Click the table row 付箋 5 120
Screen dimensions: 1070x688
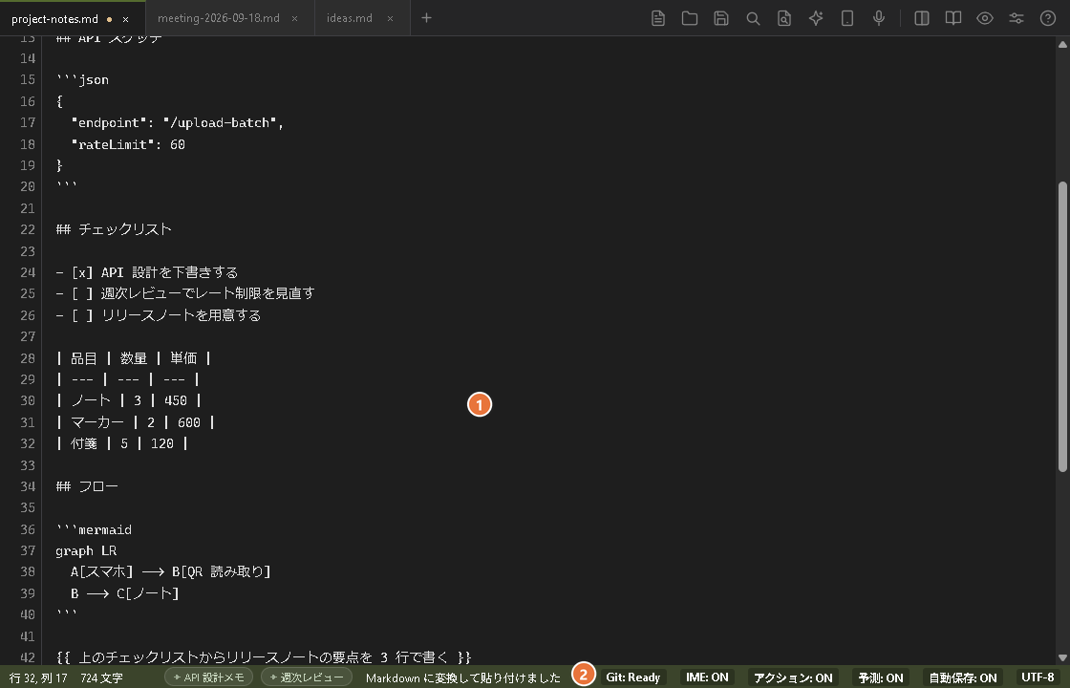click(122, 443)
